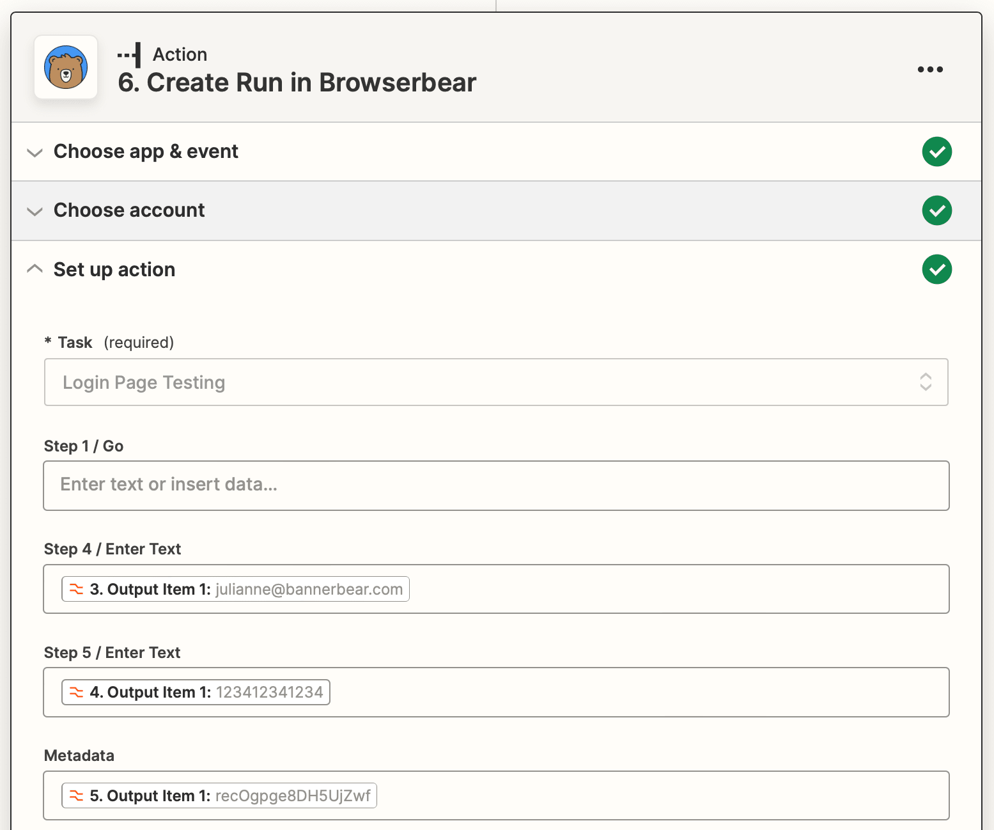Open the three-dot options menu
This screenshot has height=830, width=994.
[x=929, y=69]
